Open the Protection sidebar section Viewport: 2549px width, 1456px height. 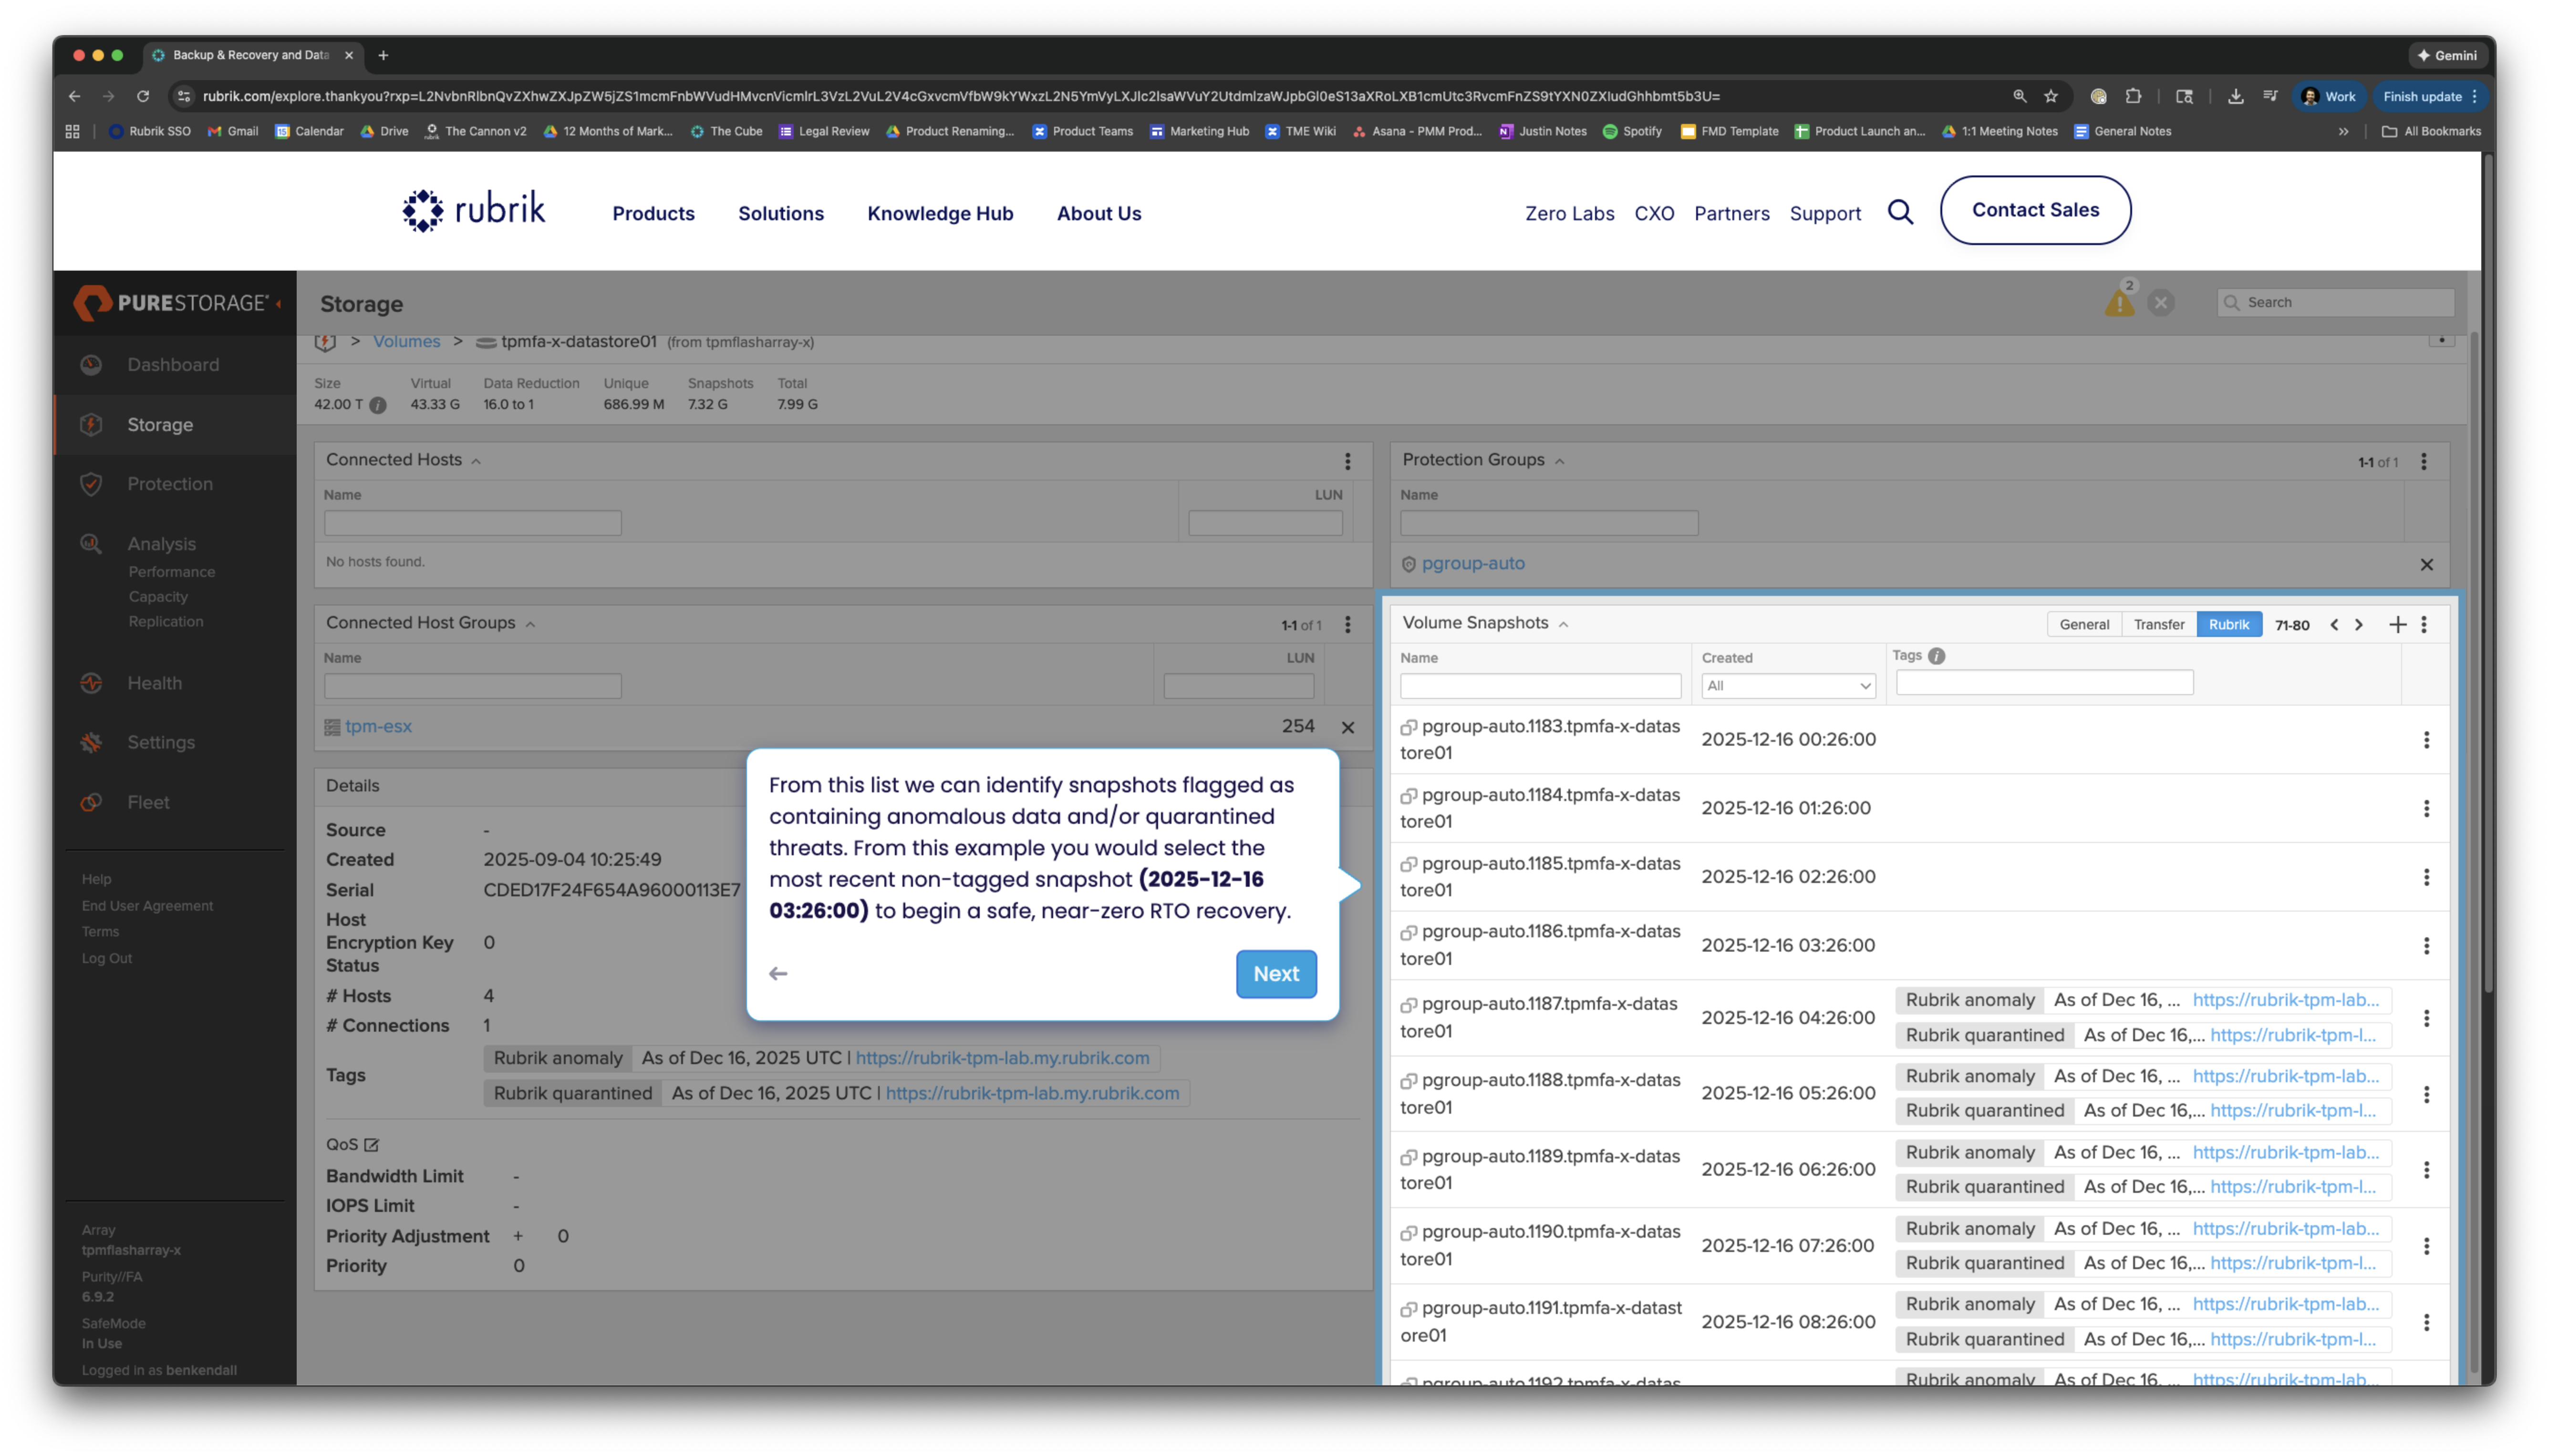(170, 484)
